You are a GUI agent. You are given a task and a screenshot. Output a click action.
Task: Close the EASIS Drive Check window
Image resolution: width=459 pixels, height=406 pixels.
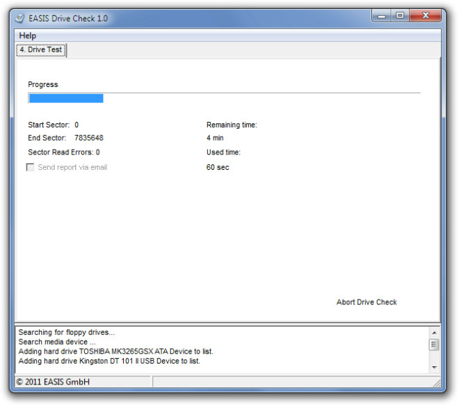pyautogui.click(x=426, y=15)
